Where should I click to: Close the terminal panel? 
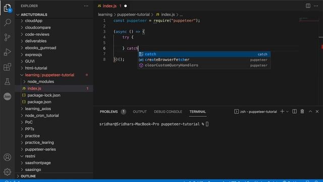pyautogui.click(x=317, y=111)
